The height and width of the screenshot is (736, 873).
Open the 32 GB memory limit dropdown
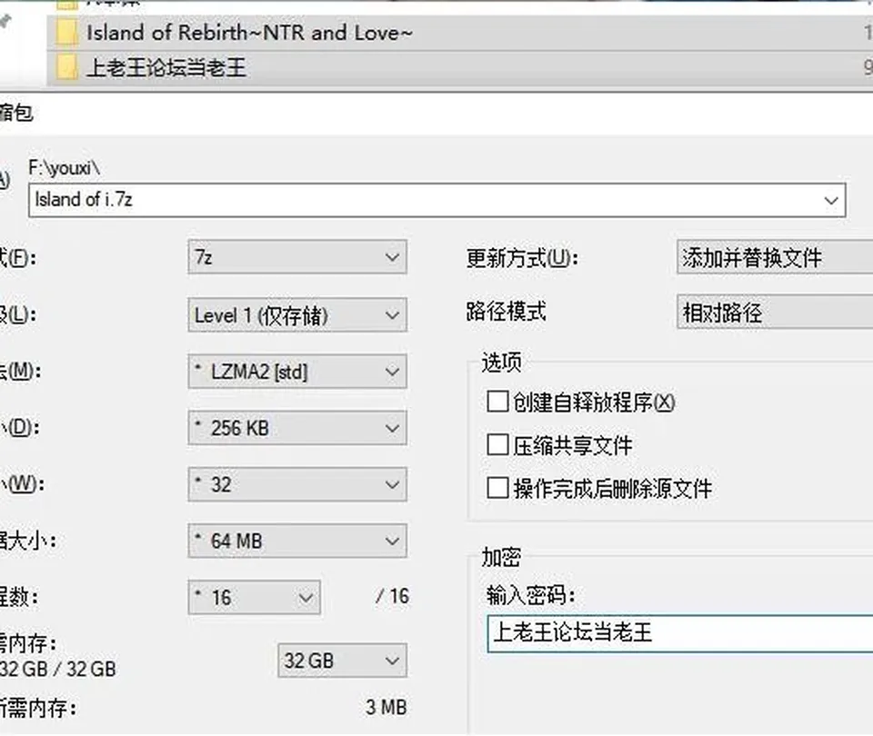pos(343,661)
